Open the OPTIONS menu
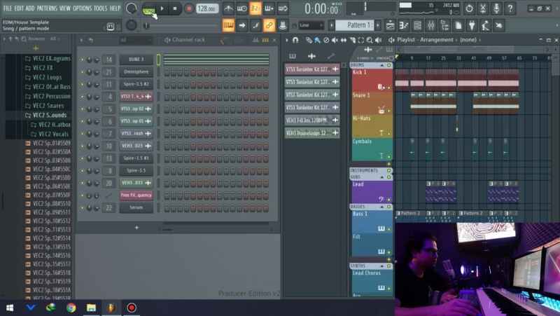Viewport: 560px width, 316px height. (x=82, y=8)
